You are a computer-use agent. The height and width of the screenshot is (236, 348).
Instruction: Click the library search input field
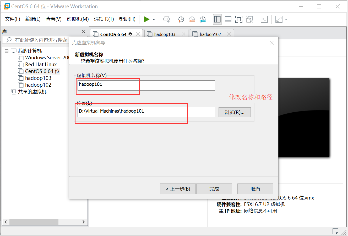pyautogui.click(x=41, y=40)
